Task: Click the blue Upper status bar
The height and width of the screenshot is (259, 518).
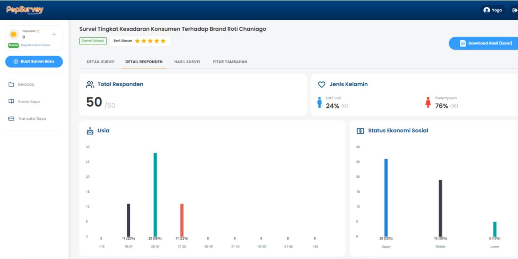Action: click(386, 198)
